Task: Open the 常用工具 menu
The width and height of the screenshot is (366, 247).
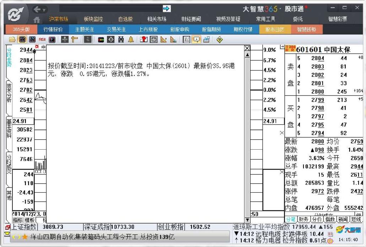Action: tap(266, 19)
